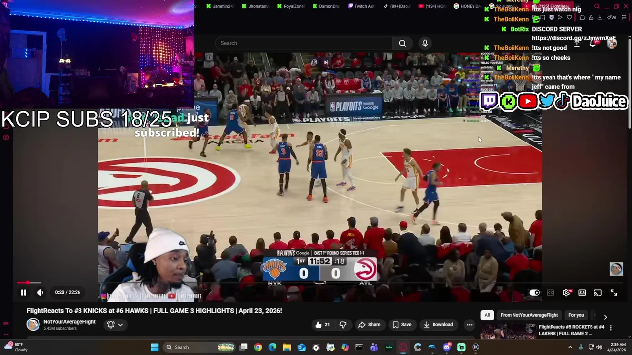Open the ROCKETS at LAKERS recommended thumbnail

point(508,332)
